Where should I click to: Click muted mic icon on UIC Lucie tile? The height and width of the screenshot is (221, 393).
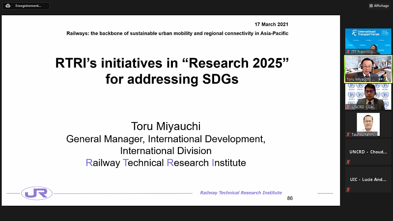[x=348, y=189]
